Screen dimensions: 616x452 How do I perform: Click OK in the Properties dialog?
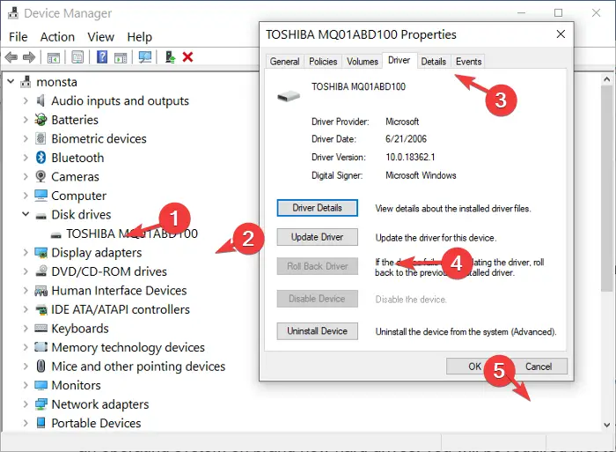(474, 367)
